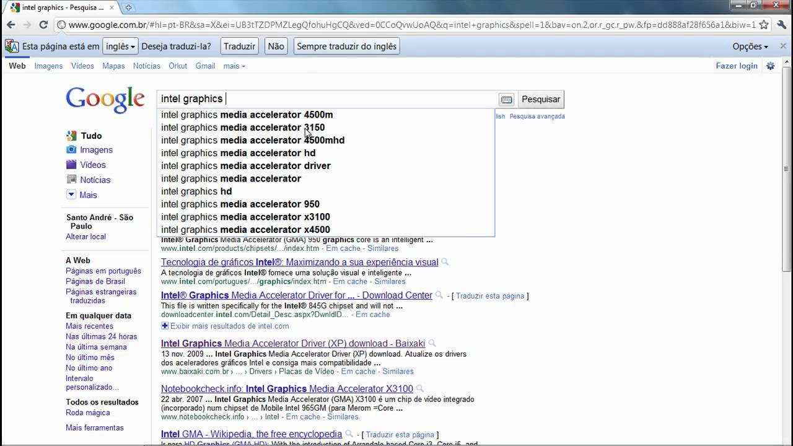Expand the mais menu in top navigation
Image resolution: width=793 pixels, height=446 pixels.
(x=234, y=66)
